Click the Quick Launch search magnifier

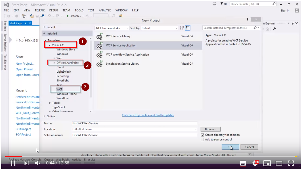coord(274,4)
